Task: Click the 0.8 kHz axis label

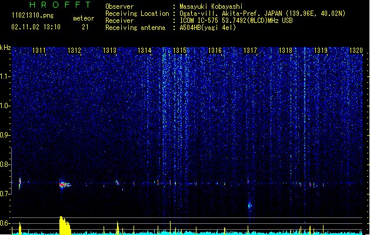Action: click(5, 164)
